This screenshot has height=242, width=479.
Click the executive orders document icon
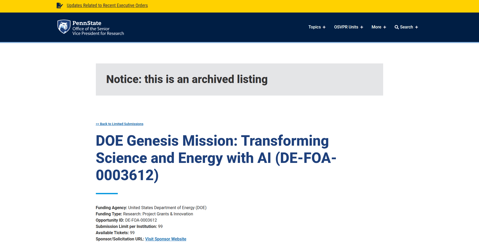coord(60,5)
